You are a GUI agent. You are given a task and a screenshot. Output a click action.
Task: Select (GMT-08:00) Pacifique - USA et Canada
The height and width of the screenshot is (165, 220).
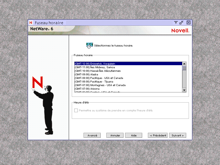(x=128, y=78)
